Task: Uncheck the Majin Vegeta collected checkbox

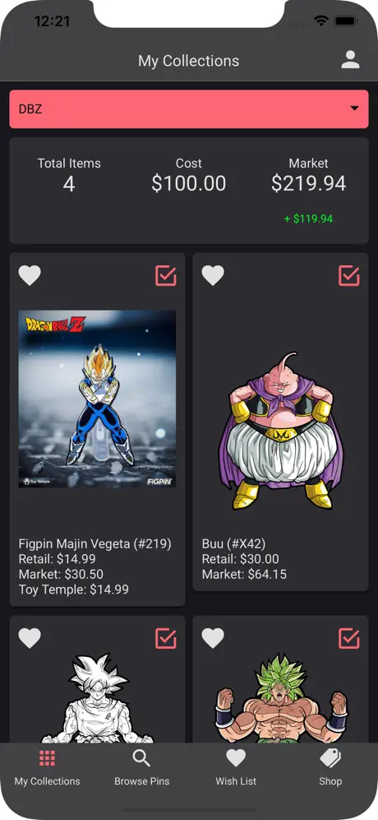Action: pos(166,276)
